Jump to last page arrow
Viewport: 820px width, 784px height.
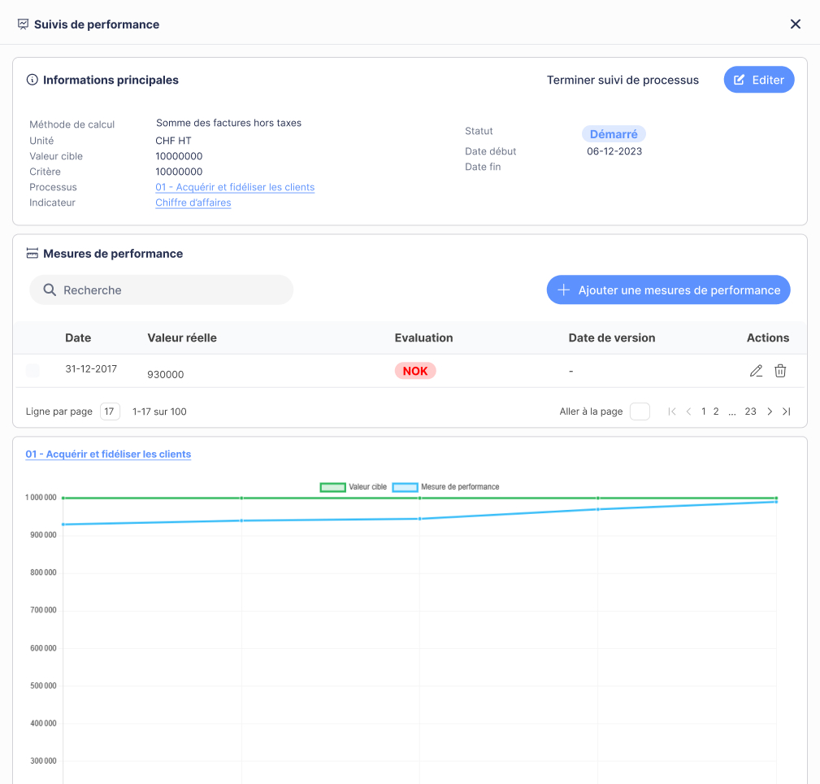pyautogui.click(x=786, y=412)
